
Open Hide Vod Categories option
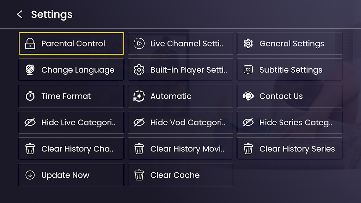(180, 123)
